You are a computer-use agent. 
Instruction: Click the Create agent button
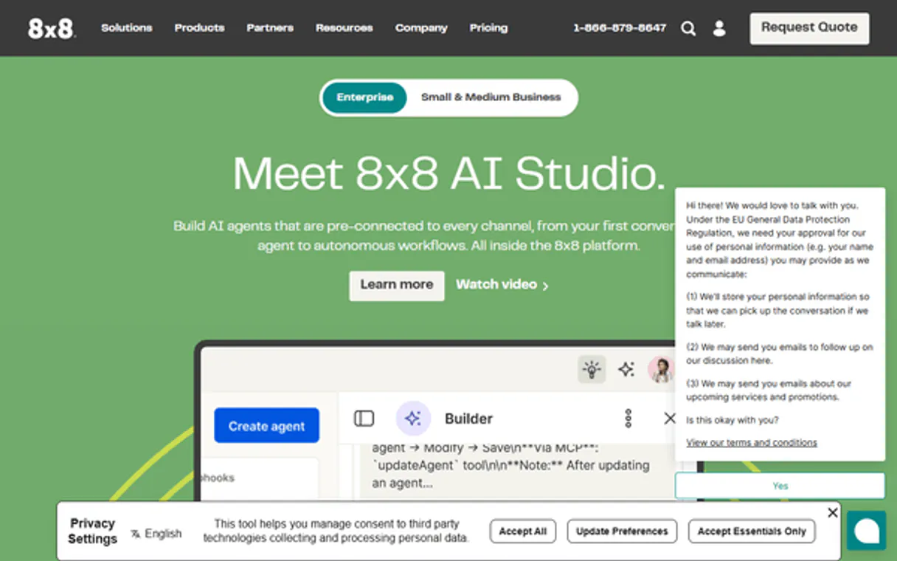tap(266, 426)
